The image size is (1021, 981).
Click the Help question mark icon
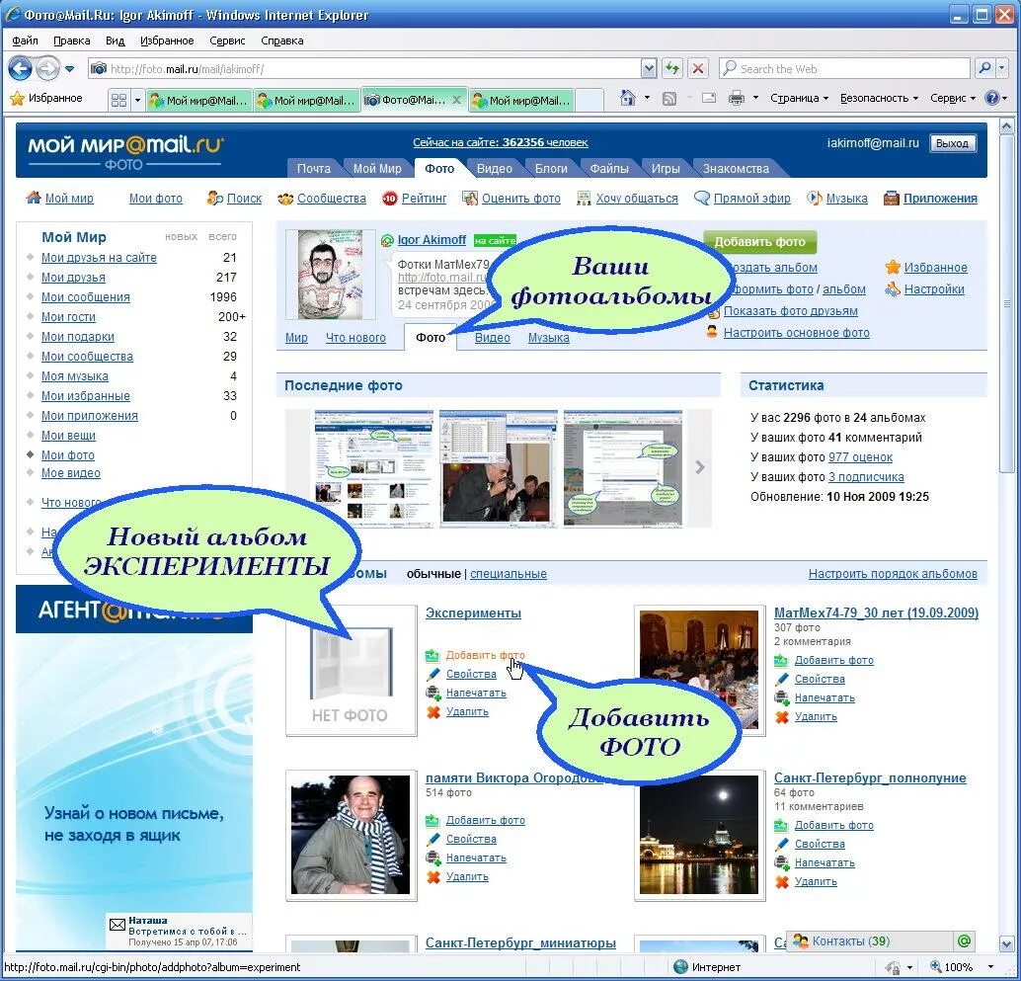click(x=991, y=99)
